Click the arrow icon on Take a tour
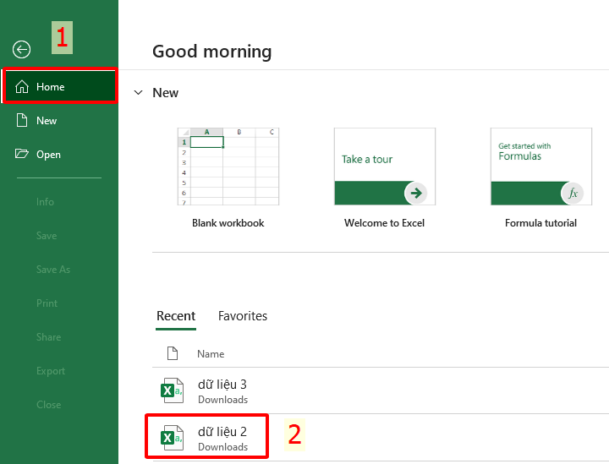609x464 pixels. point(416,193)
